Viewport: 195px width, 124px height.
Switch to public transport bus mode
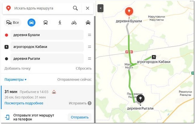(x=46, y=23)
